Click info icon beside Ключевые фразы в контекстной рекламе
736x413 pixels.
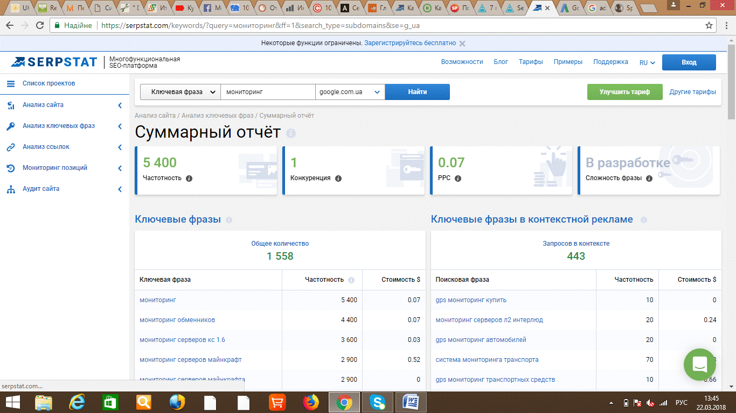coord(644,220)
